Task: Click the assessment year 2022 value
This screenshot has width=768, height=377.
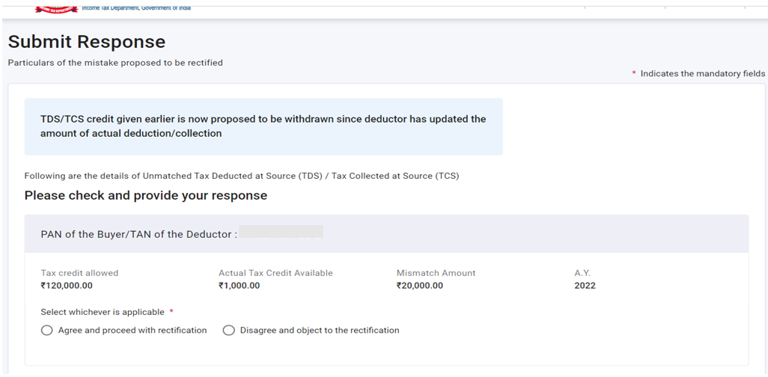Action: pyautogui.click(x=585, y=286)
